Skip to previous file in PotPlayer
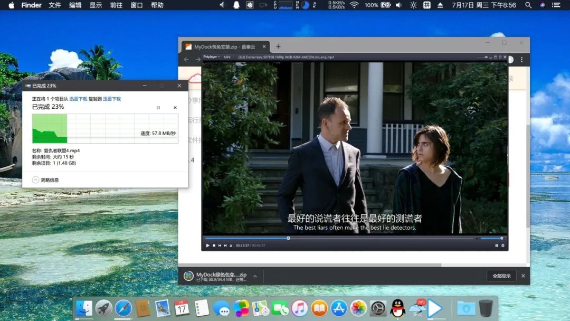Screen dimensions: 570x321 [220, 246]
